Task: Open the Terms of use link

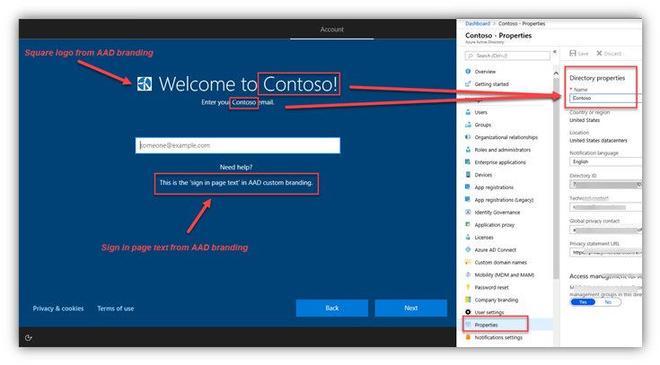Action: pyautogui.click(x=115, y=309)
